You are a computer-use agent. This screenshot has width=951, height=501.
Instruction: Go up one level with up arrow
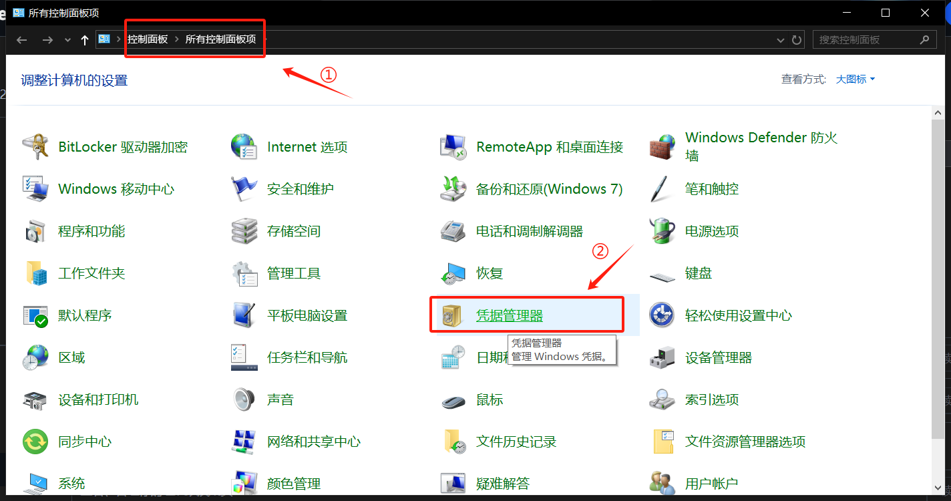85,40
